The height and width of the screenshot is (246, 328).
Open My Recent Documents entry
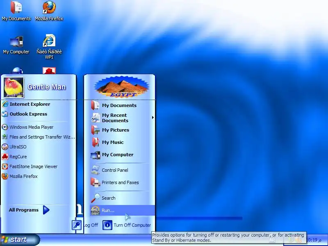tap(122, 118)
